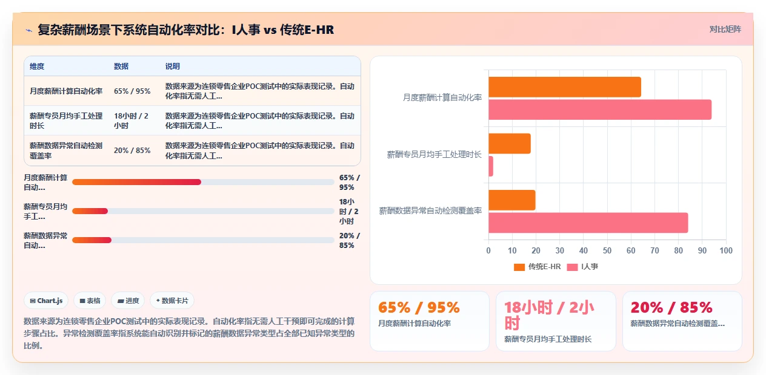Click chart axis label 月度薪酬计算自动化率

[442, 98]
